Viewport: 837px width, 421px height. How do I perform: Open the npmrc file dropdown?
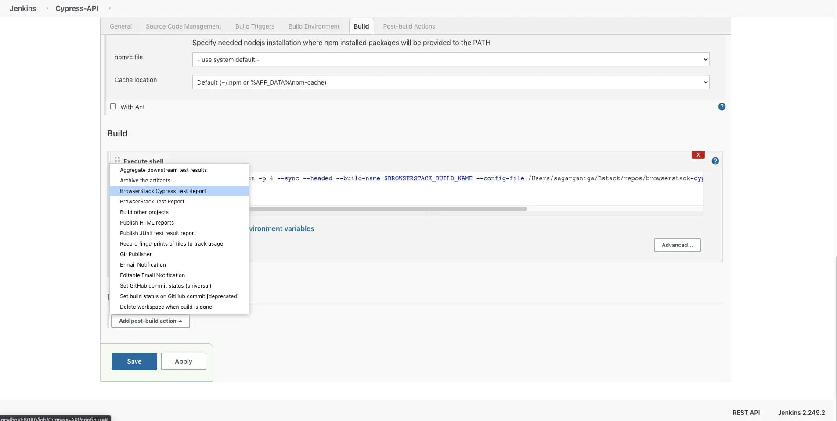[x=451, y=60]
